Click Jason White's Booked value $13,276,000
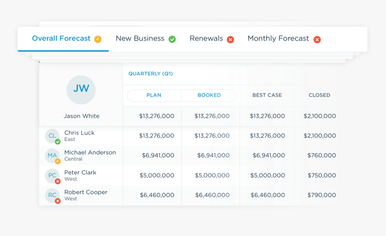 pyautogui.click(x=212, y=116)
